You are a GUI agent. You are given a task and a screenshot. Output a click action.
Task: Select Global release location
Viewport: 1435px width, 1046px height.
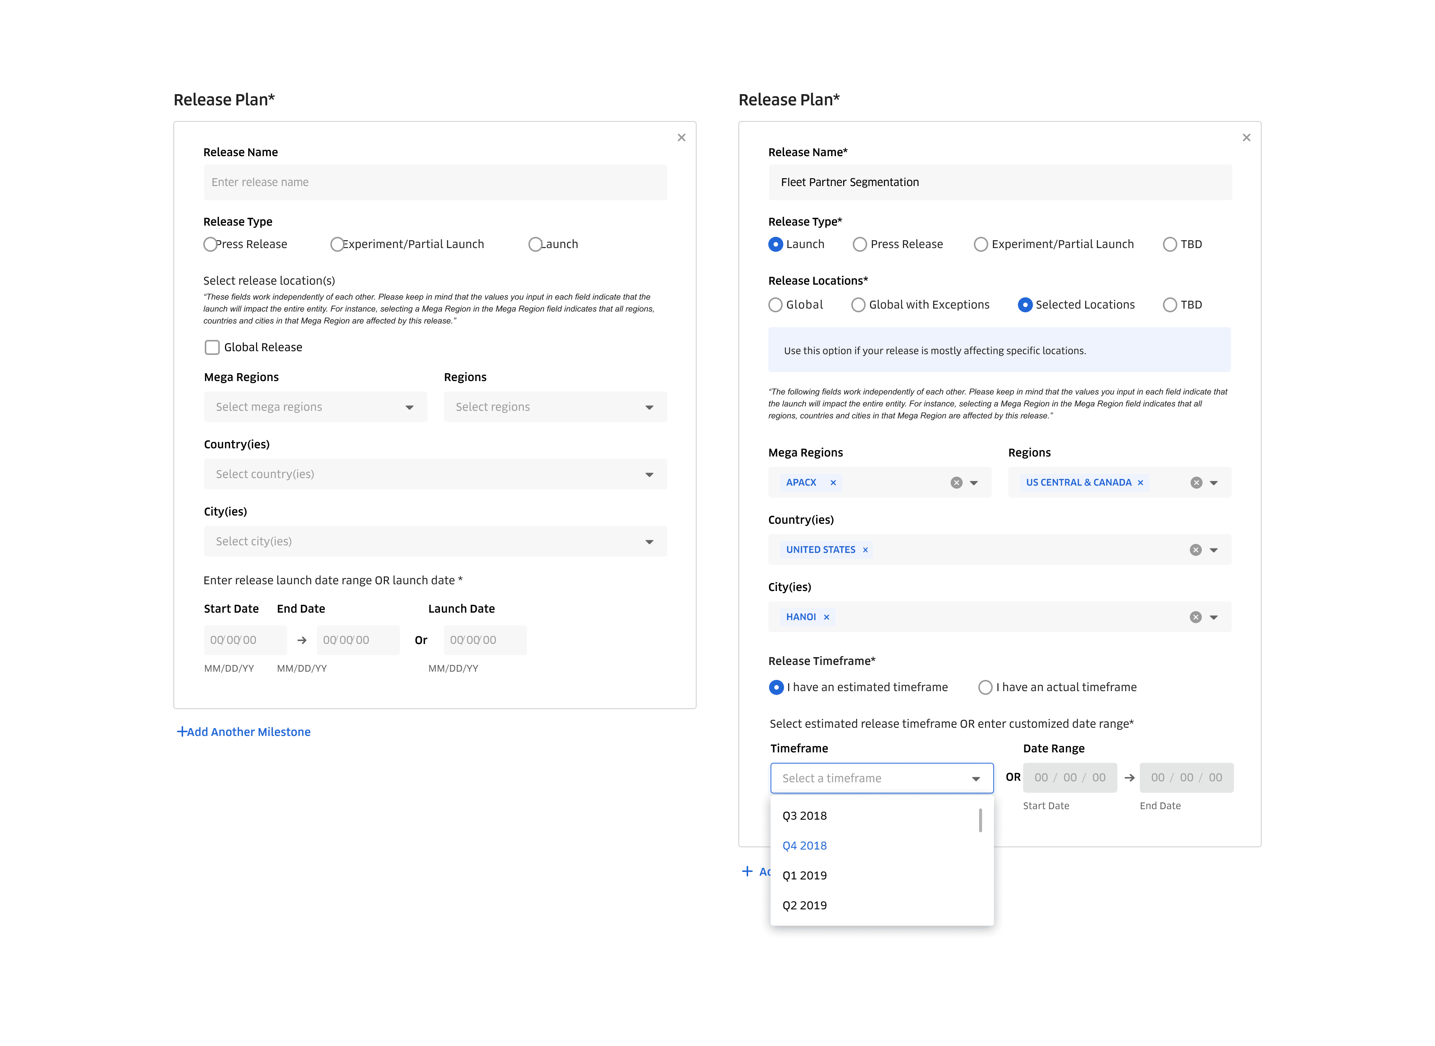[x=776, y=304]
